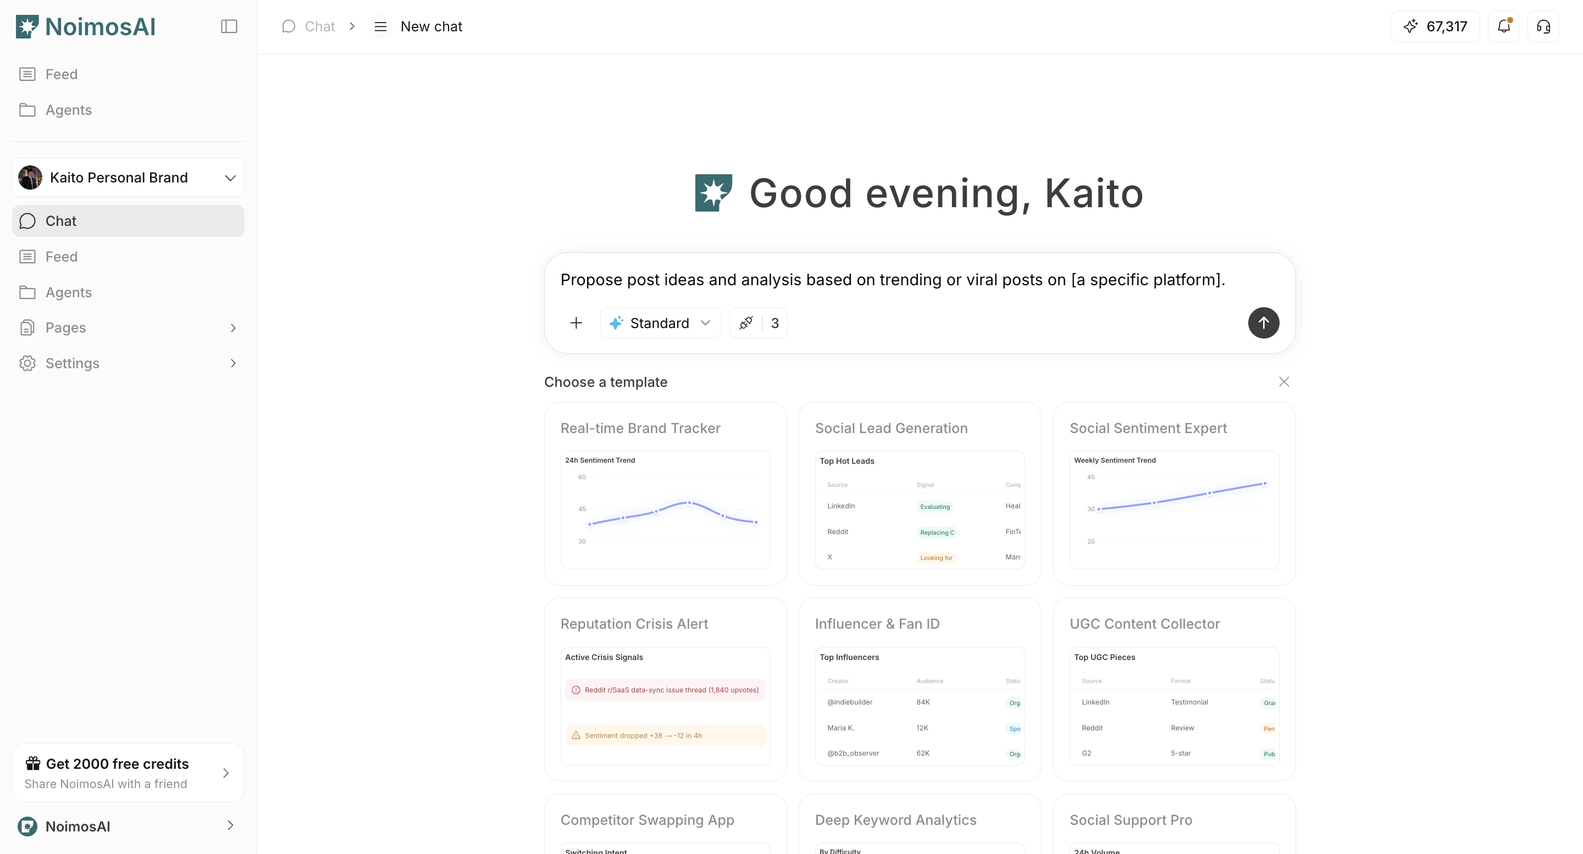Expand the Settings submenu chevron
The image size is (1583, 854).
(x=233, y=364)
